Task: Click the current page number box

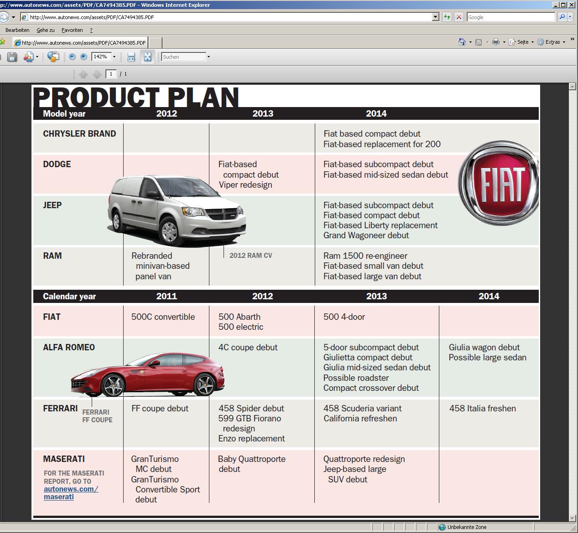Action: click(111, 74)
